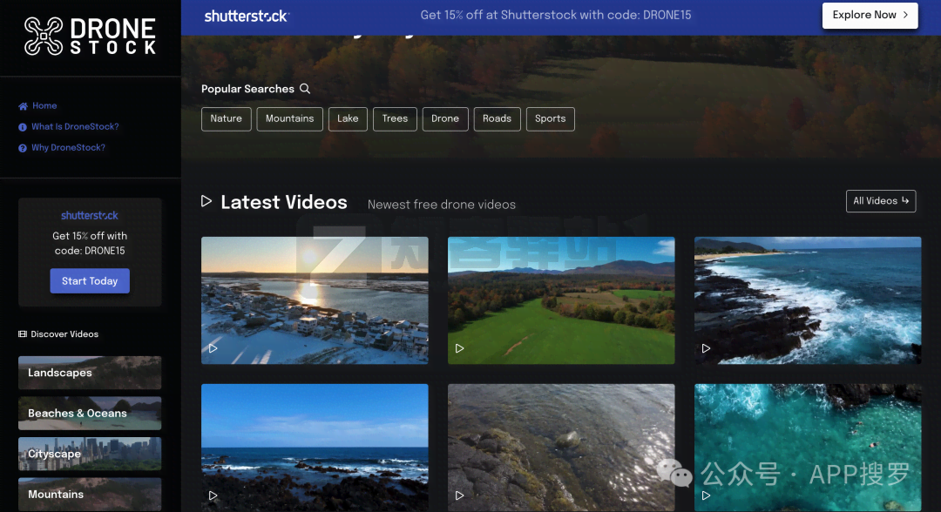The height and width of the screenshot is (512, 941).
Task: Play the snowy coastal town sunset video
Action: click(x=315, y=300)
